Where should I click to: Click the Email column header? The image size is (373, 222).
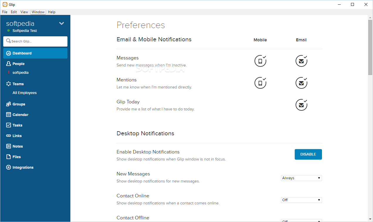pos(301,40)
